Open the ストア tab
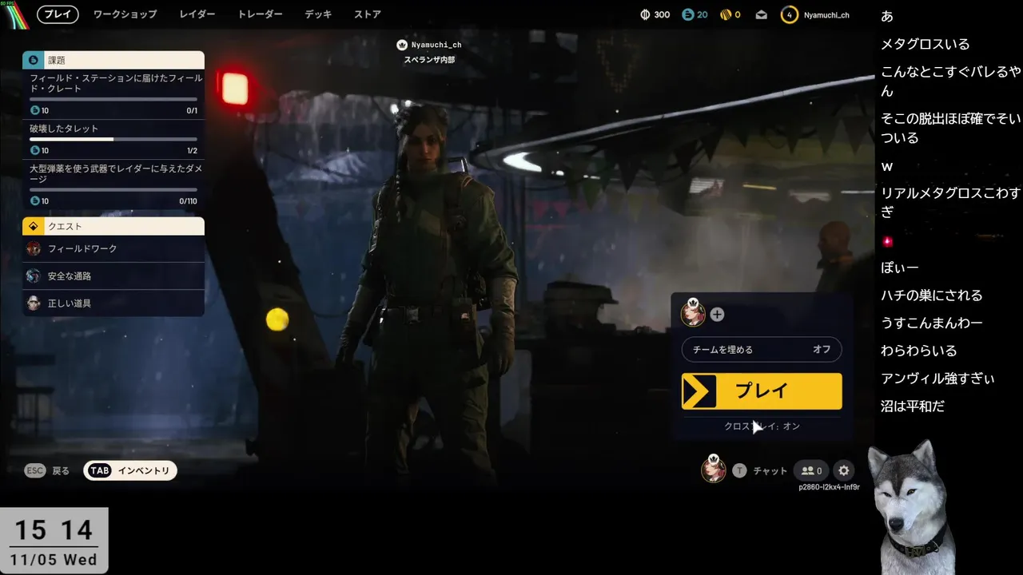Viewport: 1023px width, 575px height. [368, 14]
